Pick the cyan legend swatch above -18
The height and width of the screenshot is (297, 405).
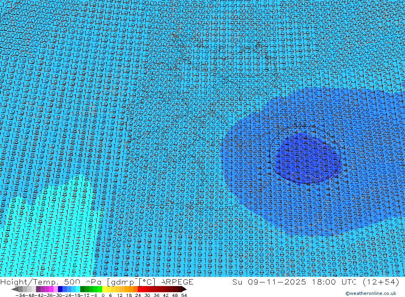click(x=78, y=289)
